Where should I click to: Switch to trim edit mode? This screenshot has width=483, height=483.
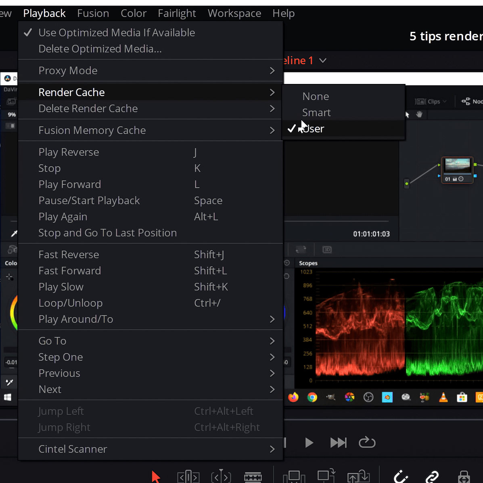[x=188, y=477]
